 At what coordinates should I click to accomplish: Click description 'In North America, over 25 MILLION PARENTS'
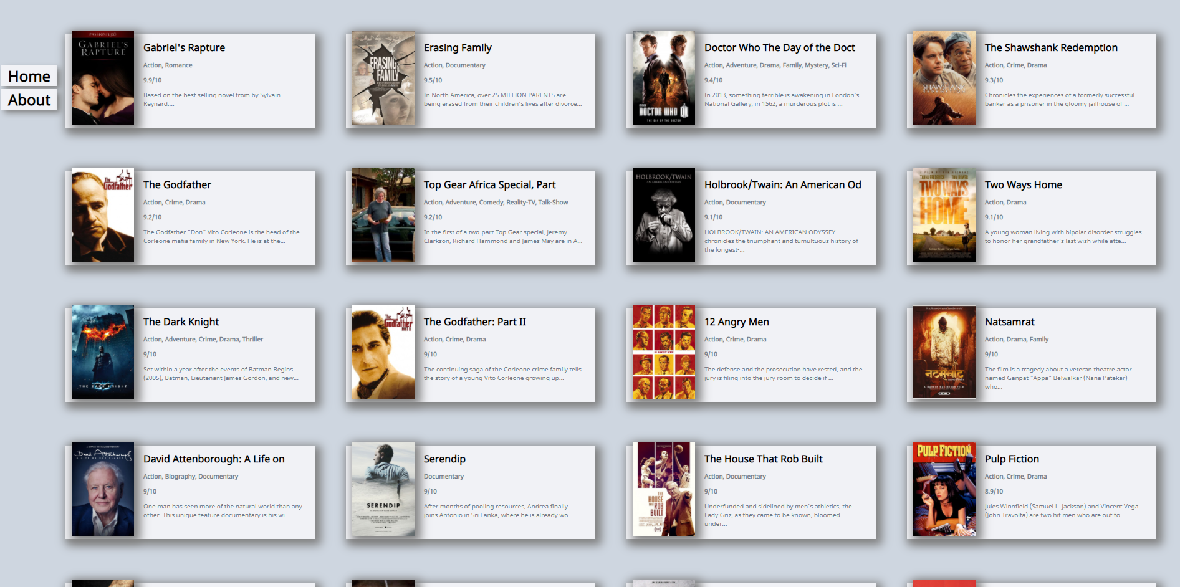[x=502, y=100]
